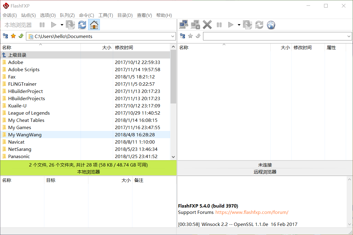Screen dimensions: 353x235
Task: Select the FLiNGTrainer folder
Action: [x=85, y=84]
